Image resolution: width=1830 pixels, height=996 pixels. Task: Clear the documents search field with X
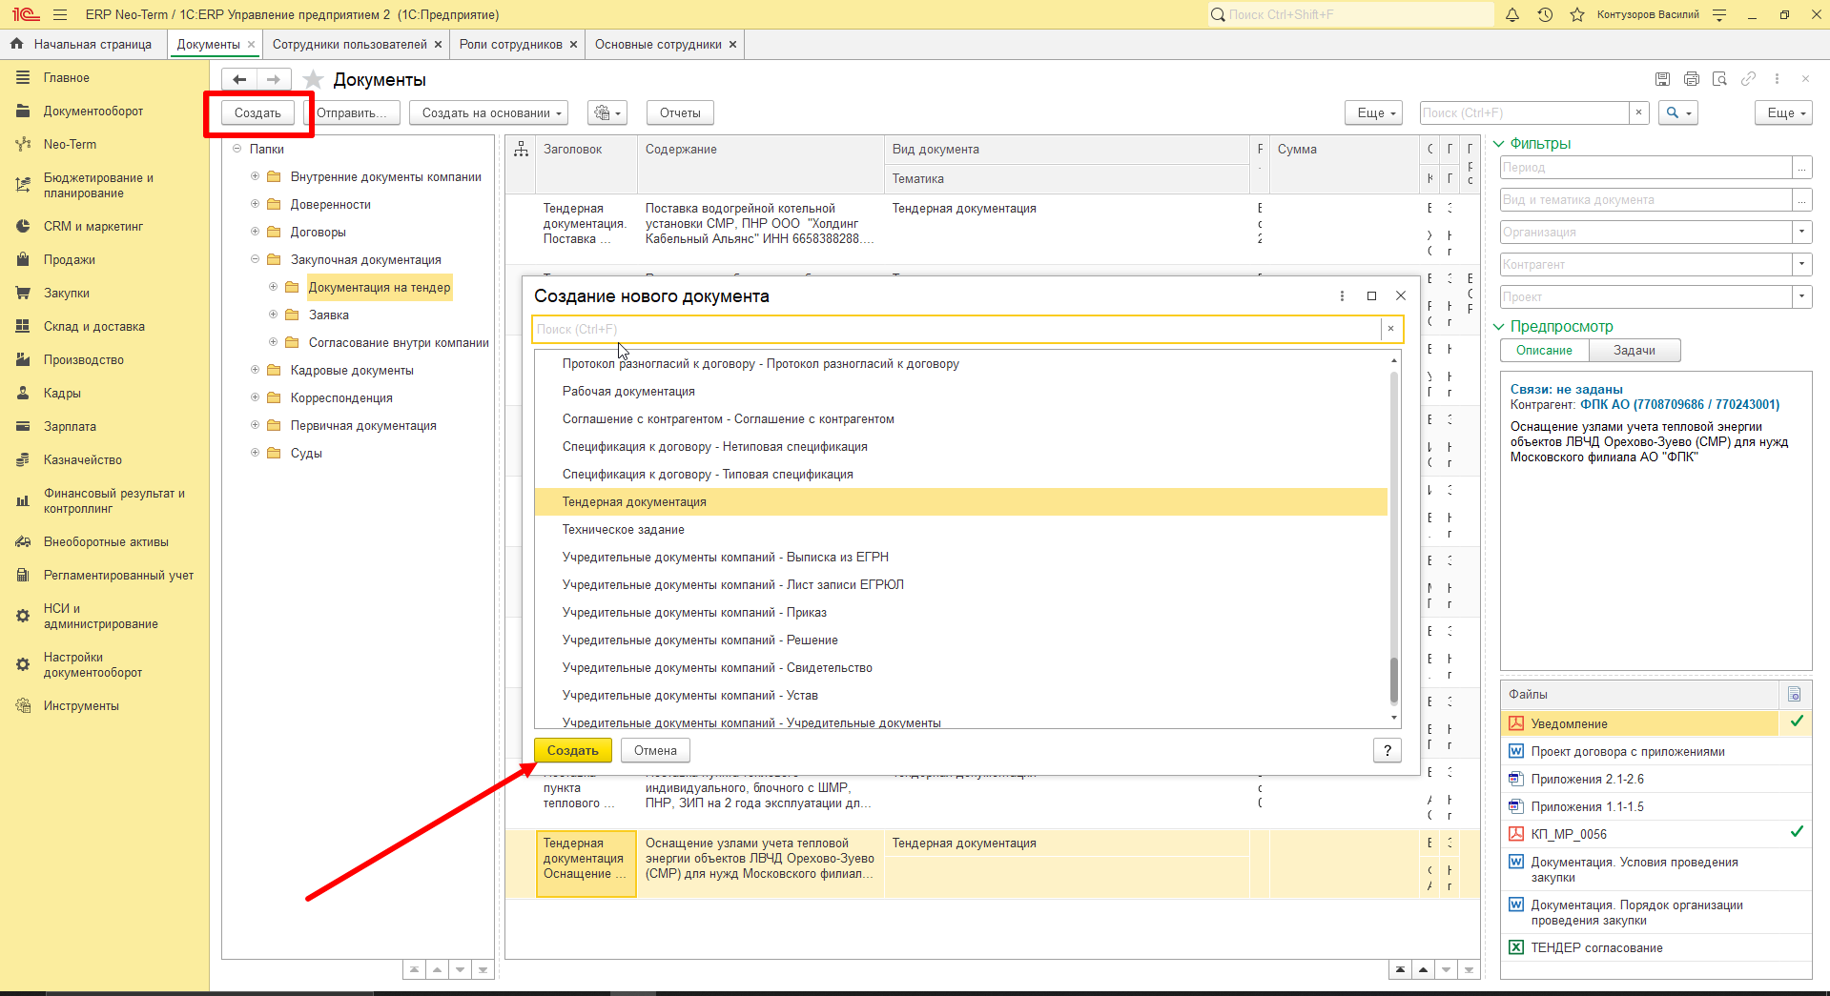pyautogui.click(x=1638, y=112)
